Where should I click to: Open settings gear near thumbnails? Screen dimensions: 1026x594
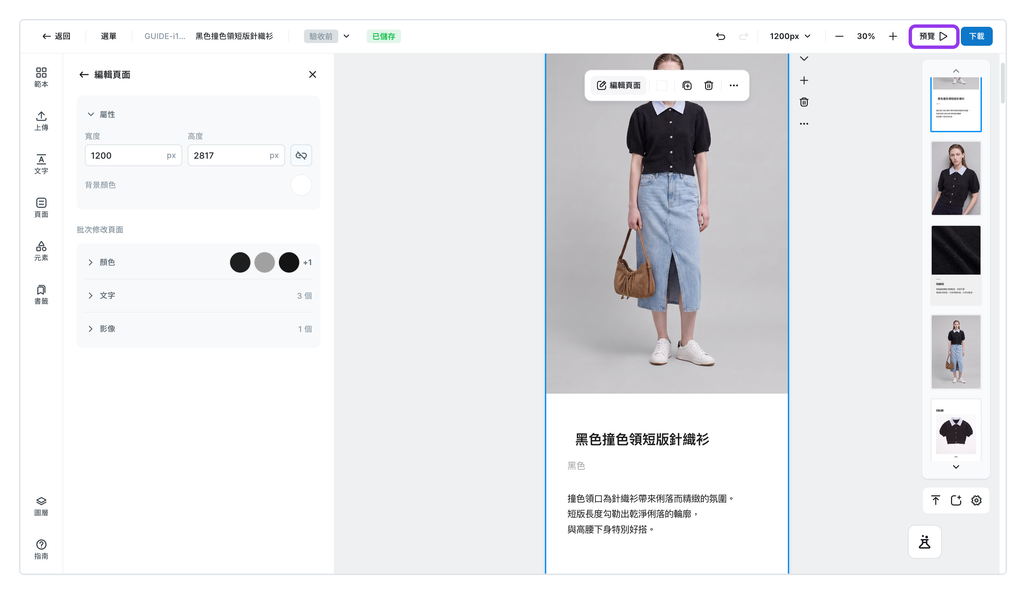[976, 500]
